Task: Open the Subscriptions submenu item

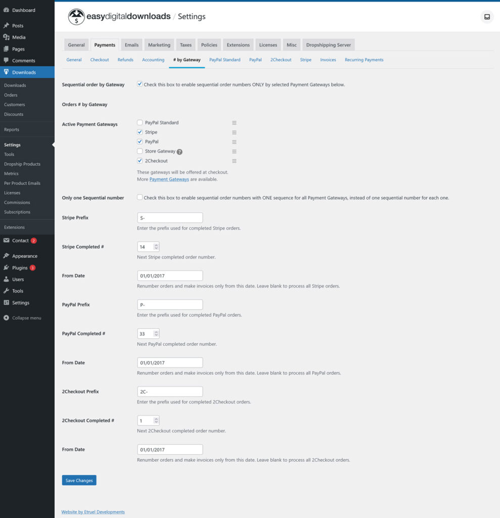Action: pyautogui.click(x=17, y=212)
